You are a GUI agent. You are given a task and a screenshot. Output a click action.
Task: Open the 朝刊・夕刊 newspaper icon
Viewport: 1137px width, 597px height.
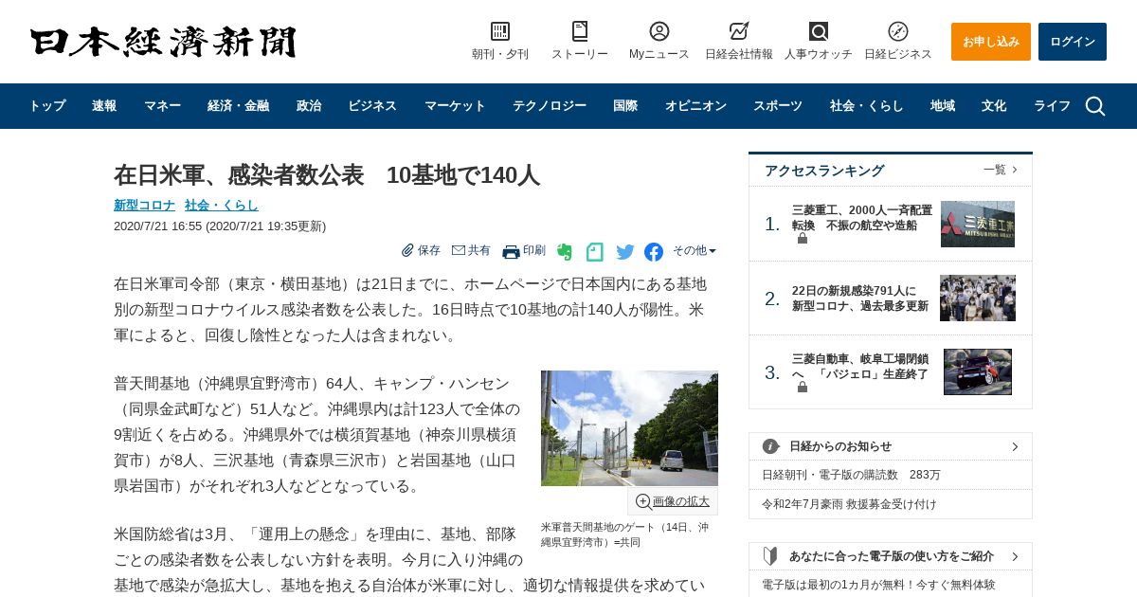pyautogui.click(x=500, y=31)
